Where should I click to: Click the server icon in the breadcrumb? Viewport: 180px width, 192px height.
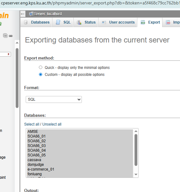coord(31,14)
